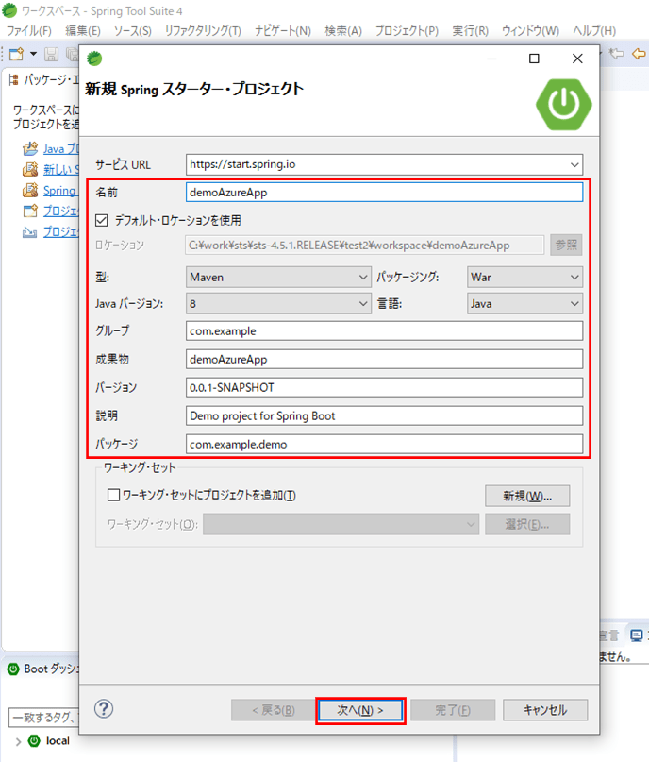The width and height of the screenshot is (649, 762).
Task: Expand the local tree node
Action: click(18, 741)
